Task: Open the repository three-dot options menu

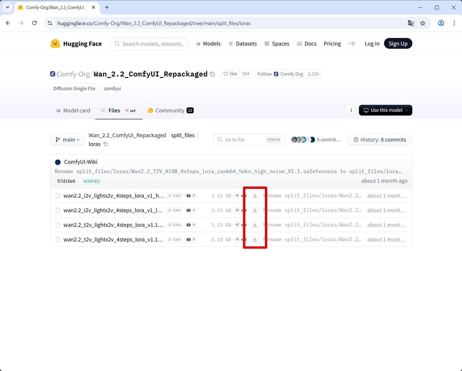Action: click(x=351, y=110)
